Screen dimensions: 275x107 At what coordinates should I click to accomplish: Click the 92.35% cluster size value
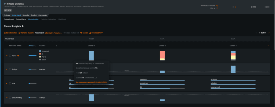click(91, 39)
